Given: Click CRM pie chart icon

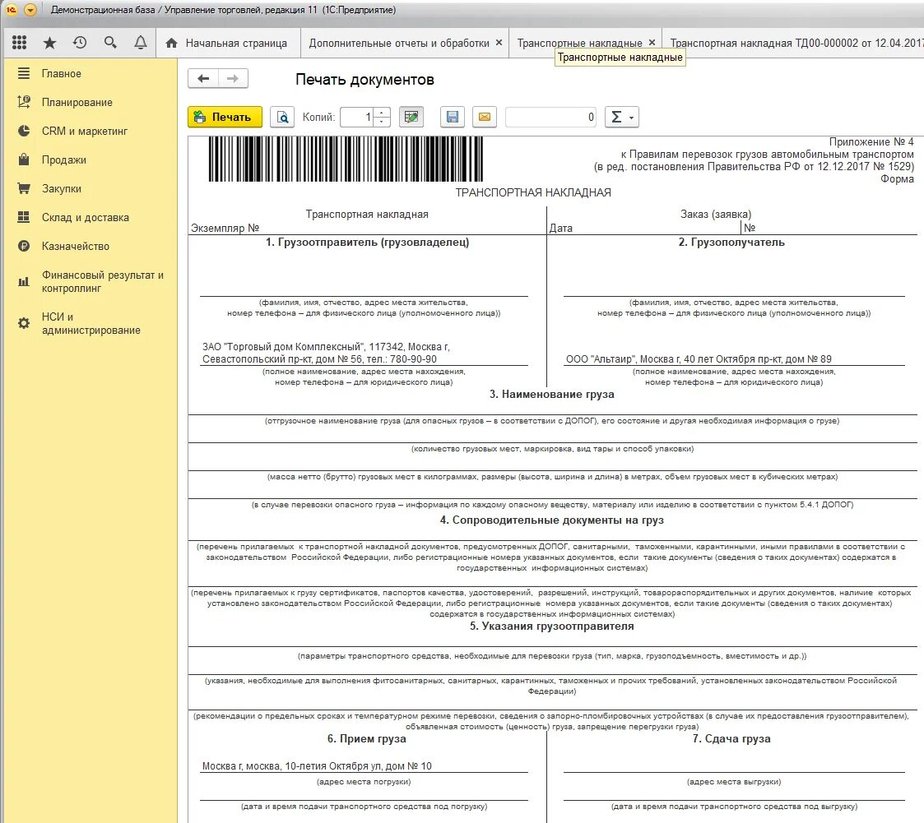Looking at the screenshot, I should [24, 131].
